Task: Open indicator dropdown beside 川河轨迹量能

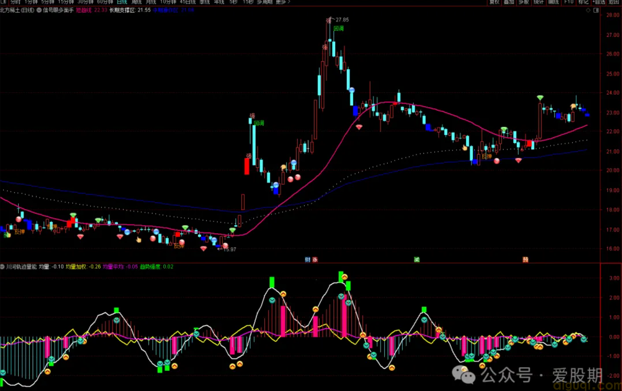Action: click(x=2, y=267)
